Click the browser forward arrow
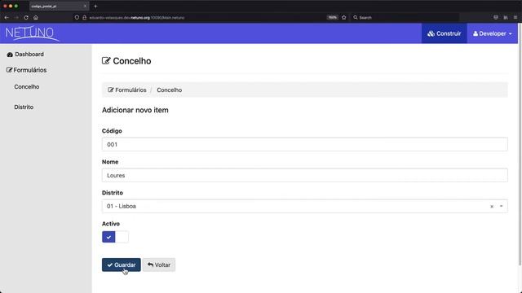 click(16, 18)
